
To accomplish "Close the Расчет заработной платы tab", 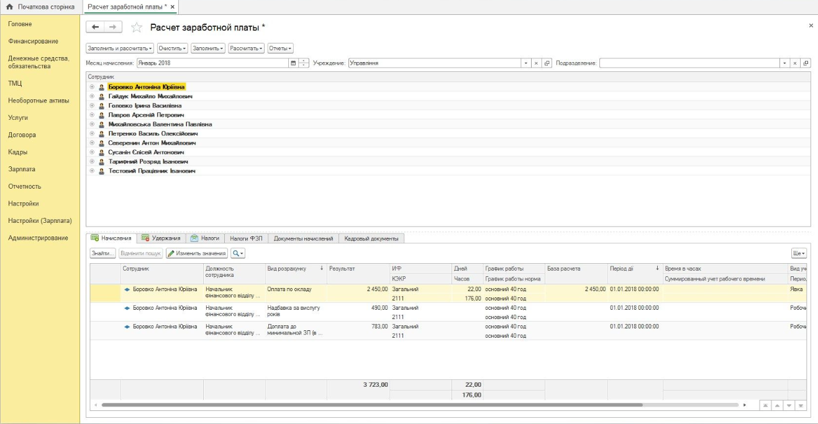I will coord(173,7).
